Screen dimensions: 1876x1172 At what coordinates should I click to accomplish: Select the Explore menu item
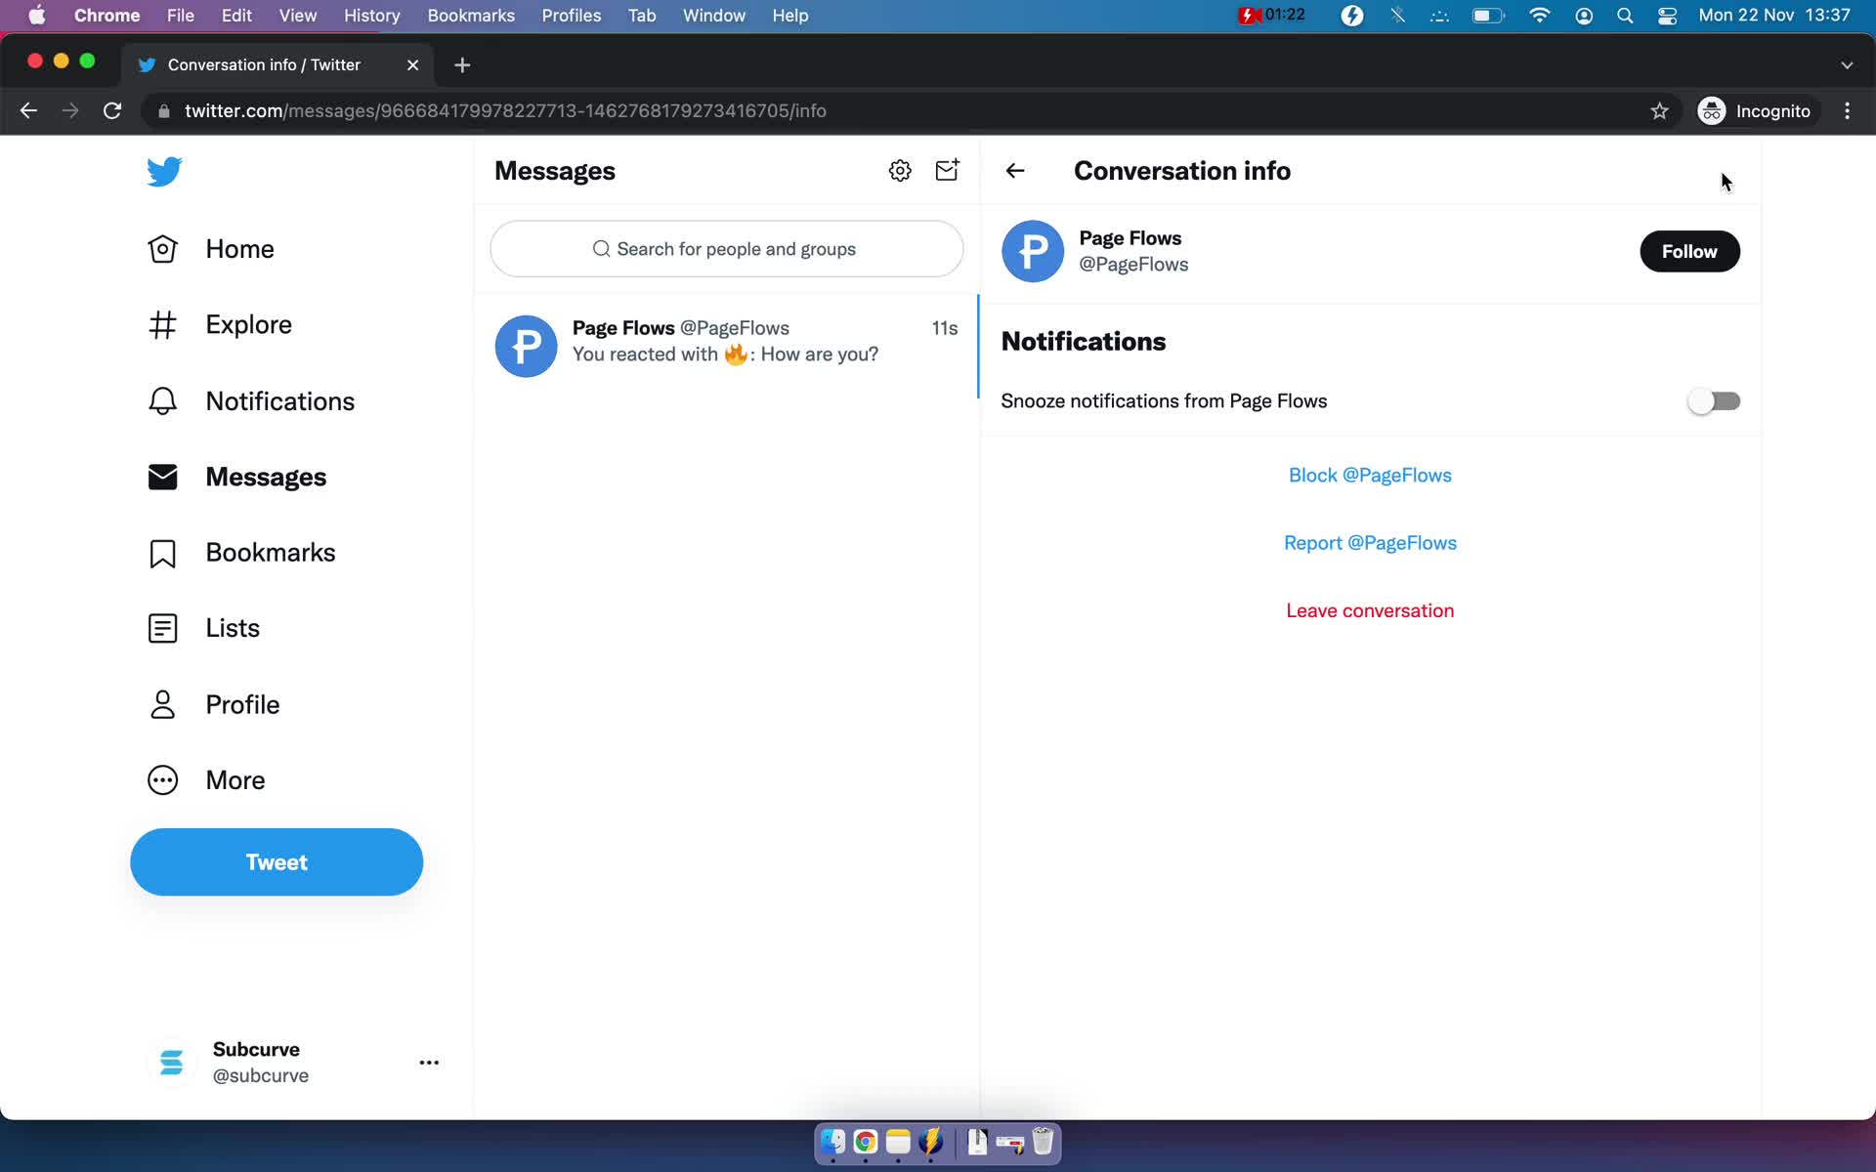(248, 324)
